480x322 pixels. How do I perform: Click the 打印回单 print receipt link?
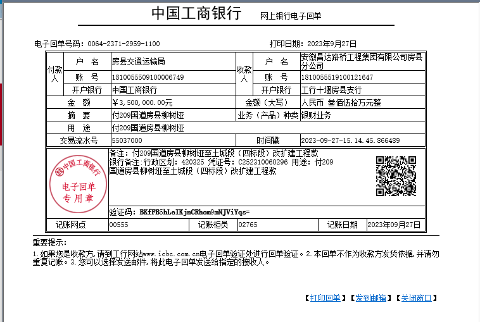[x=325, y=298]
